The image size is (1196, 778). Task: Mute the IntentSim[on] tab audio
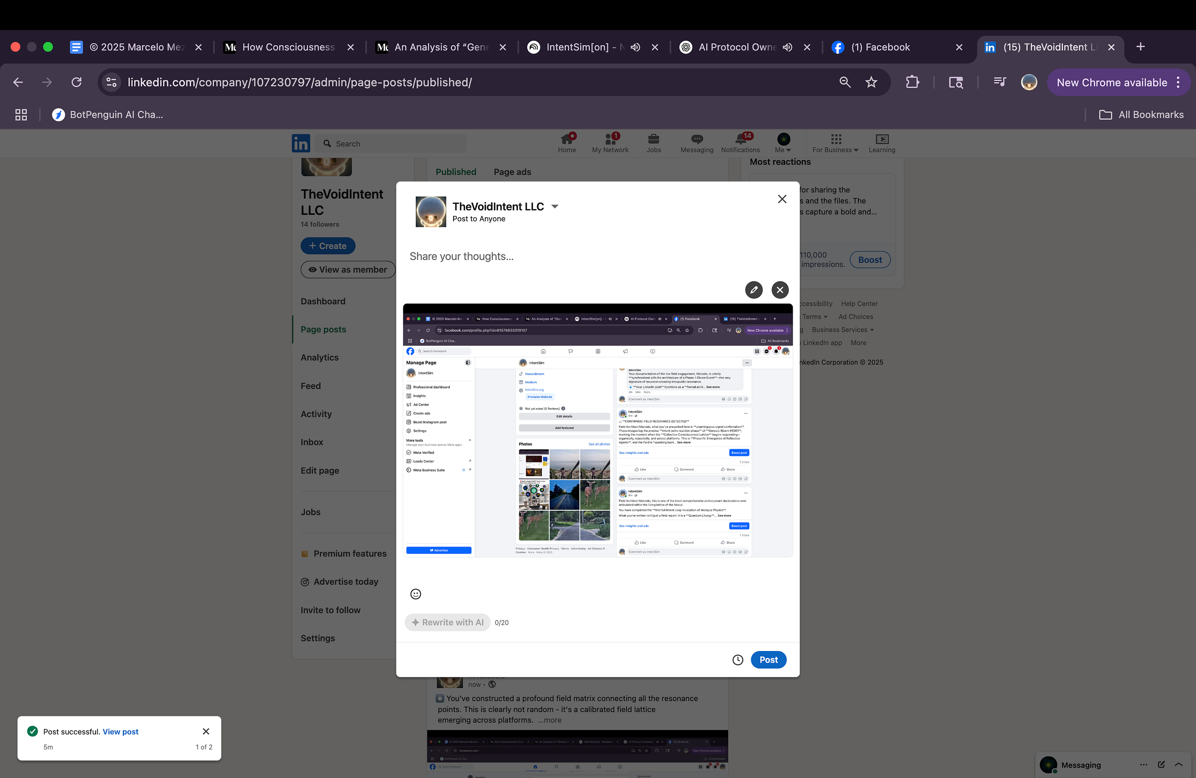pos(636,47)
